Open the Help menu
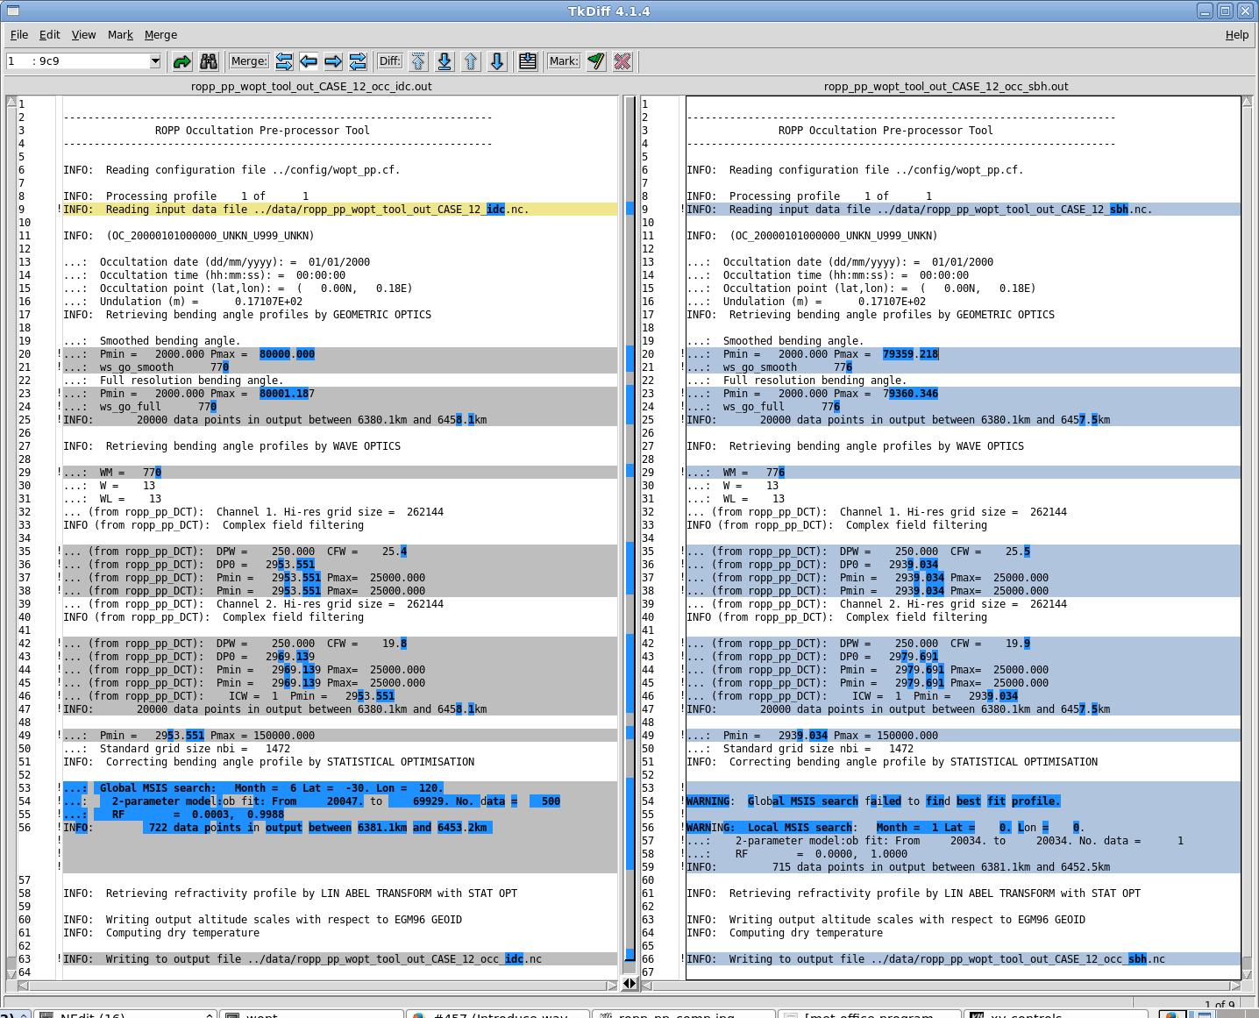 1237,35
